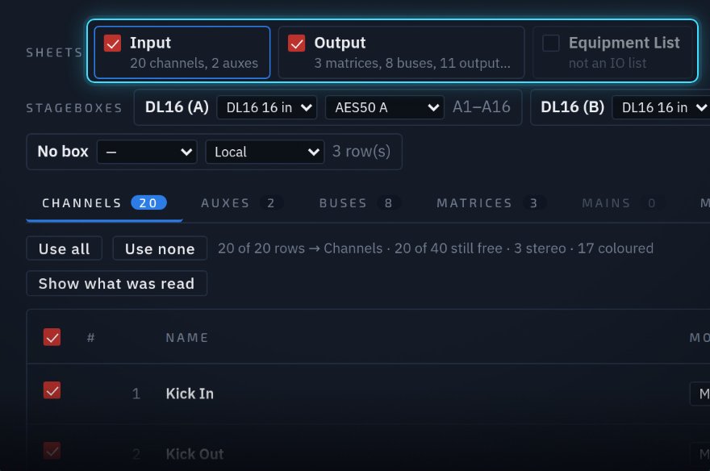
Task: Click the row number 1 cell
Action: 136,394
